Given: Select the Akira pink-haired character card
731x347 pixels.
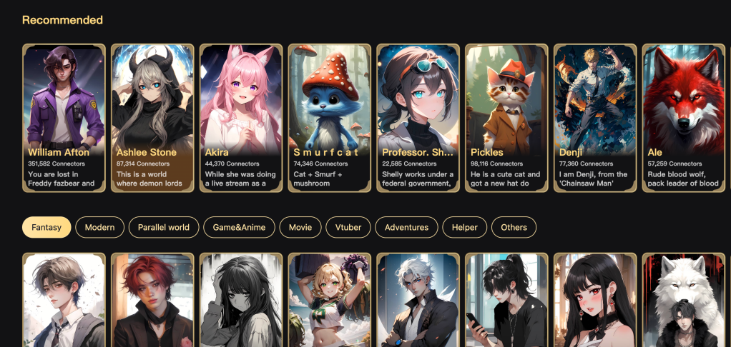Looking at the screenshot, I should 241,118.
